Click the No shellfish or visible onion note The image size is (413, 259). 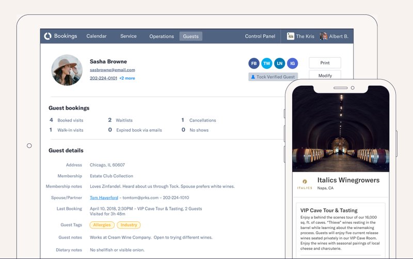(x=117, y=250)
